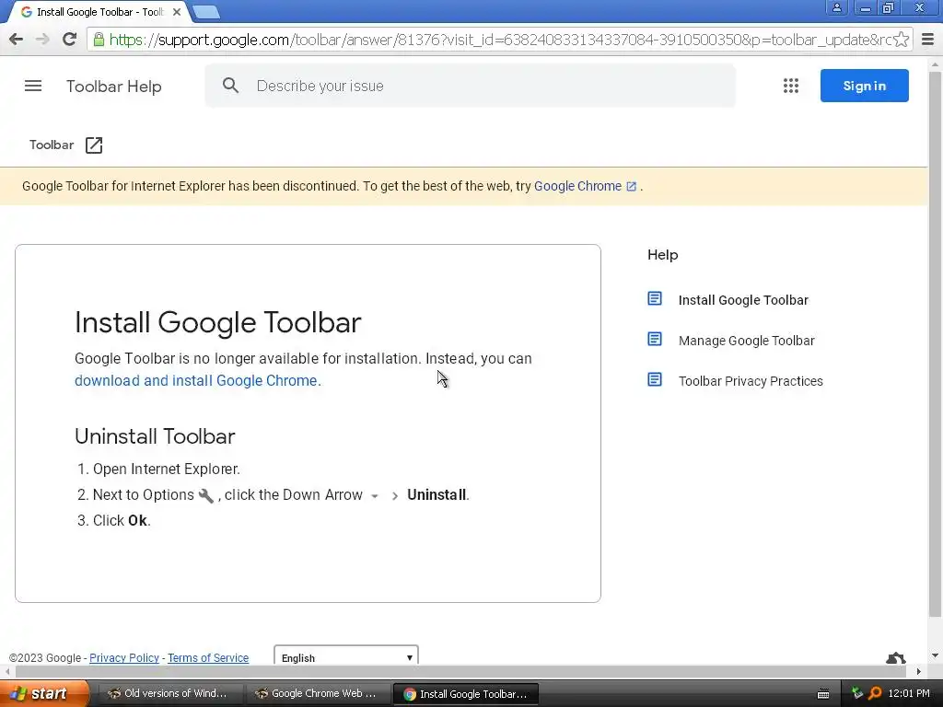
Task: Click the send feedback icon at bottom right
Action: (x=895, y=657)
